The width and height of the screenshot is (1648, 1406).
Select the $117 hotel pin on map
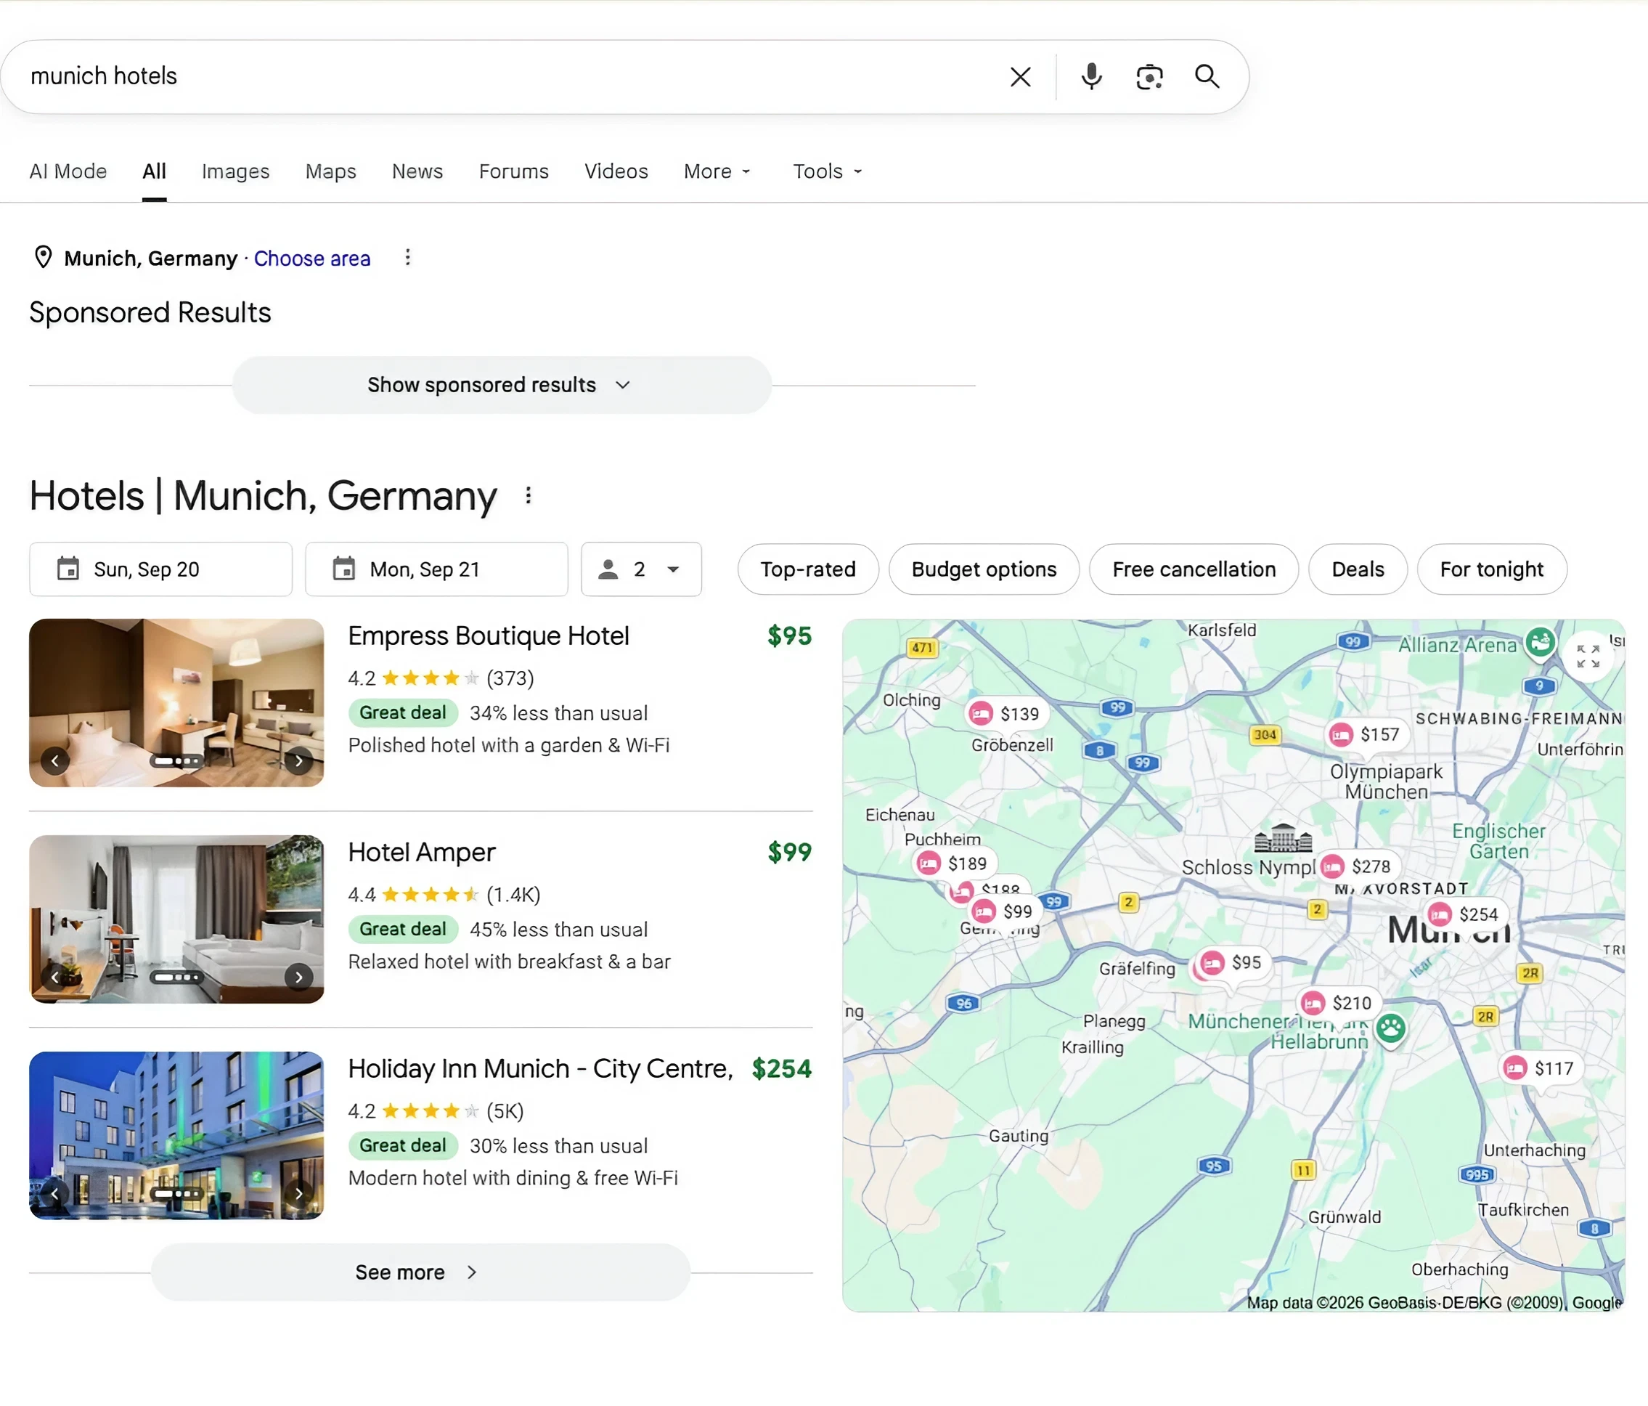1541,1068
